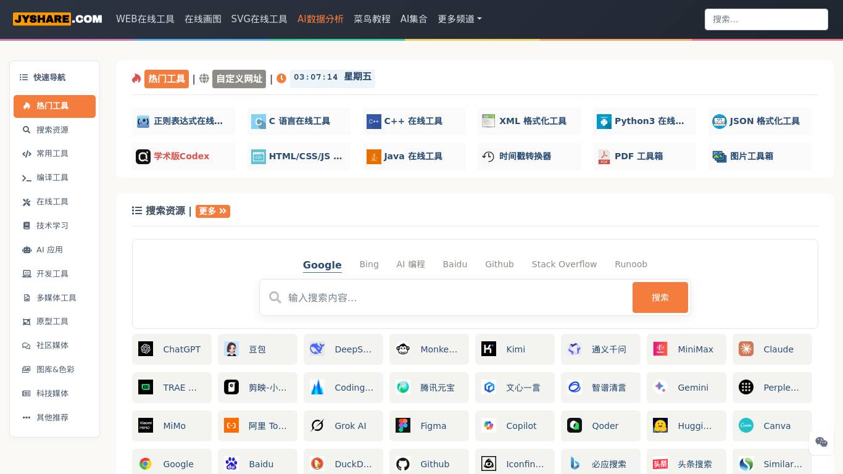Open 编译工具 in the sidebar
This screenshot has height=474, width=843.
pyautogui.click(x=54, y=178)
